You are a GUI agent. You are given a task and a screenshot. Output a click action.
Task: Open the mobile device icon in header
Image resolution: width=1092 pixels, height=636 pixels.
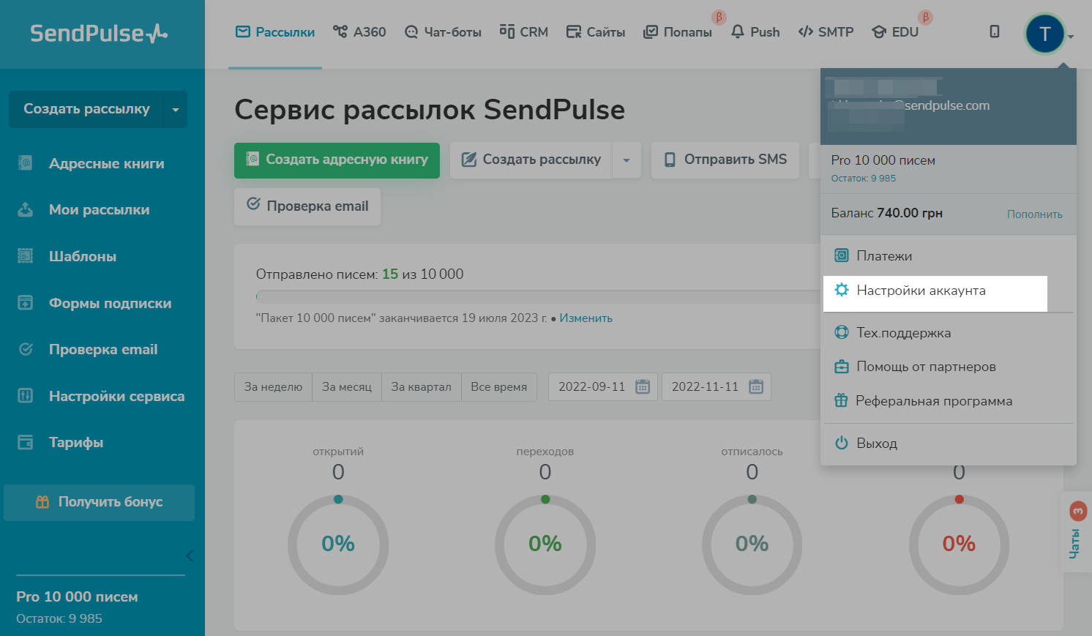(994, 31)
